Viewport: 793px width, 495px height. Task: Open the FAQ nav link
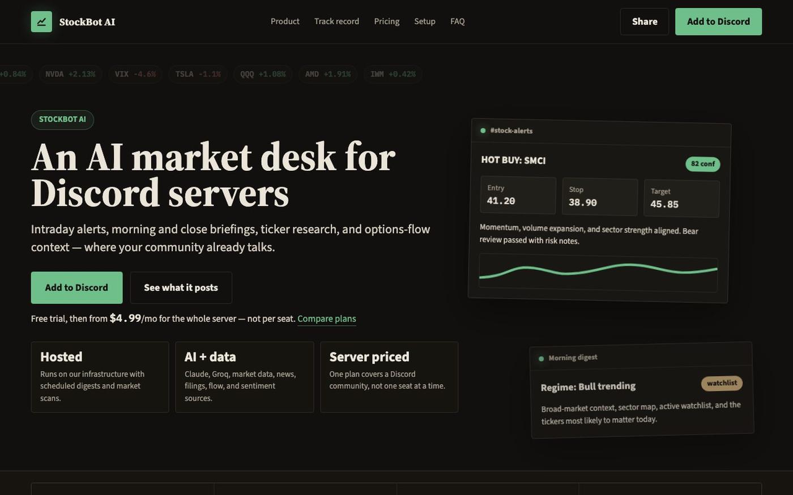(x=458, y=21)
